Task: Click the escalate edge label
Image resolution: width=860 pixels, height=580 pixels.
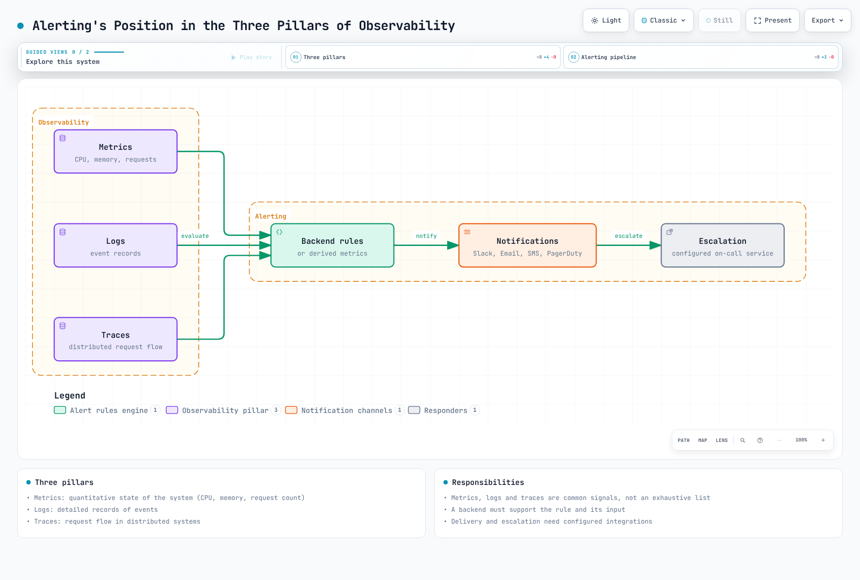Action: click(628, 236)
